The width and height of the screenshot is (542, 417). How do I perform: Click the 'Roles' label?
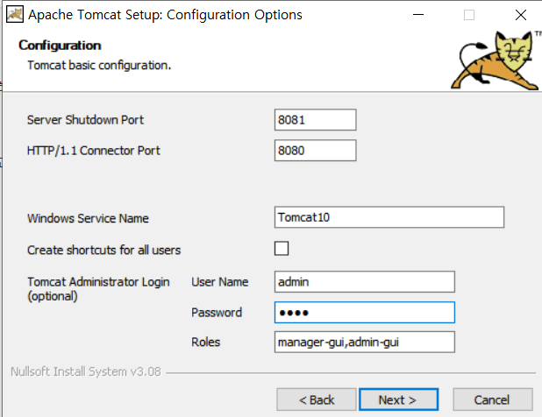point(206,342)
